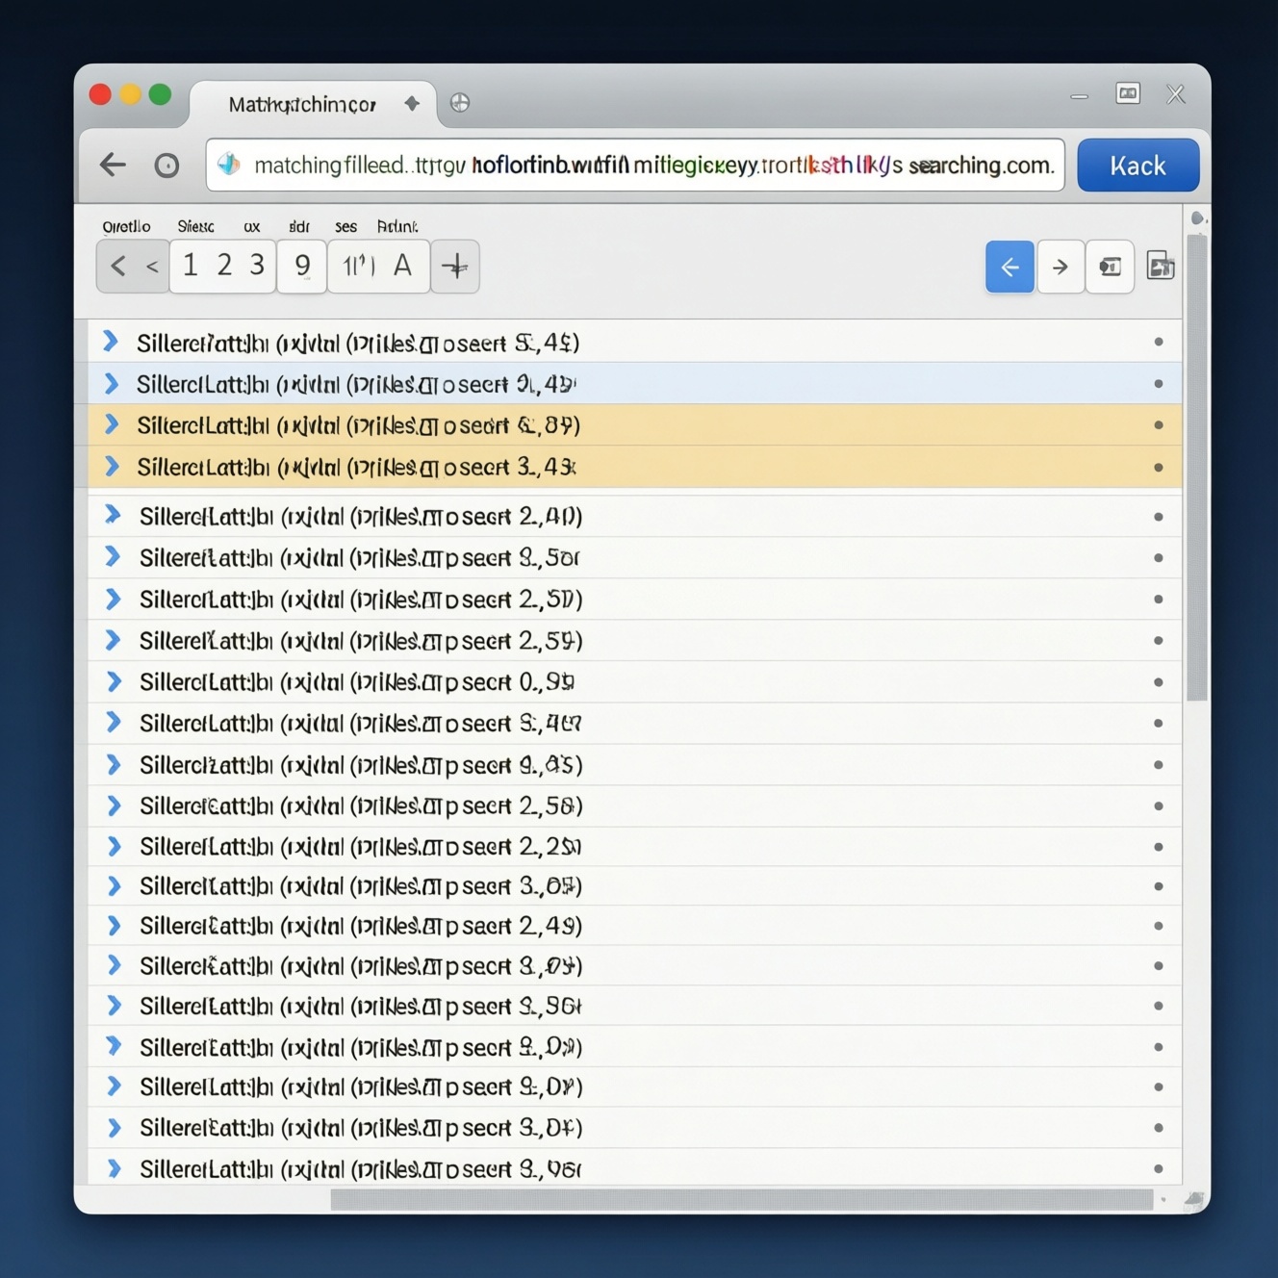Expand the row ending in 2,5D)
The width and height of the screenshot is (1278, 1278).
[x=114, y=599]
